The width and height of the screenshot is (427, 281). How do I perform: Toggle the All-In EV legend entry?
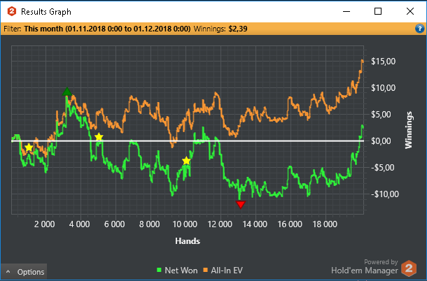click(x=223, y=271)
